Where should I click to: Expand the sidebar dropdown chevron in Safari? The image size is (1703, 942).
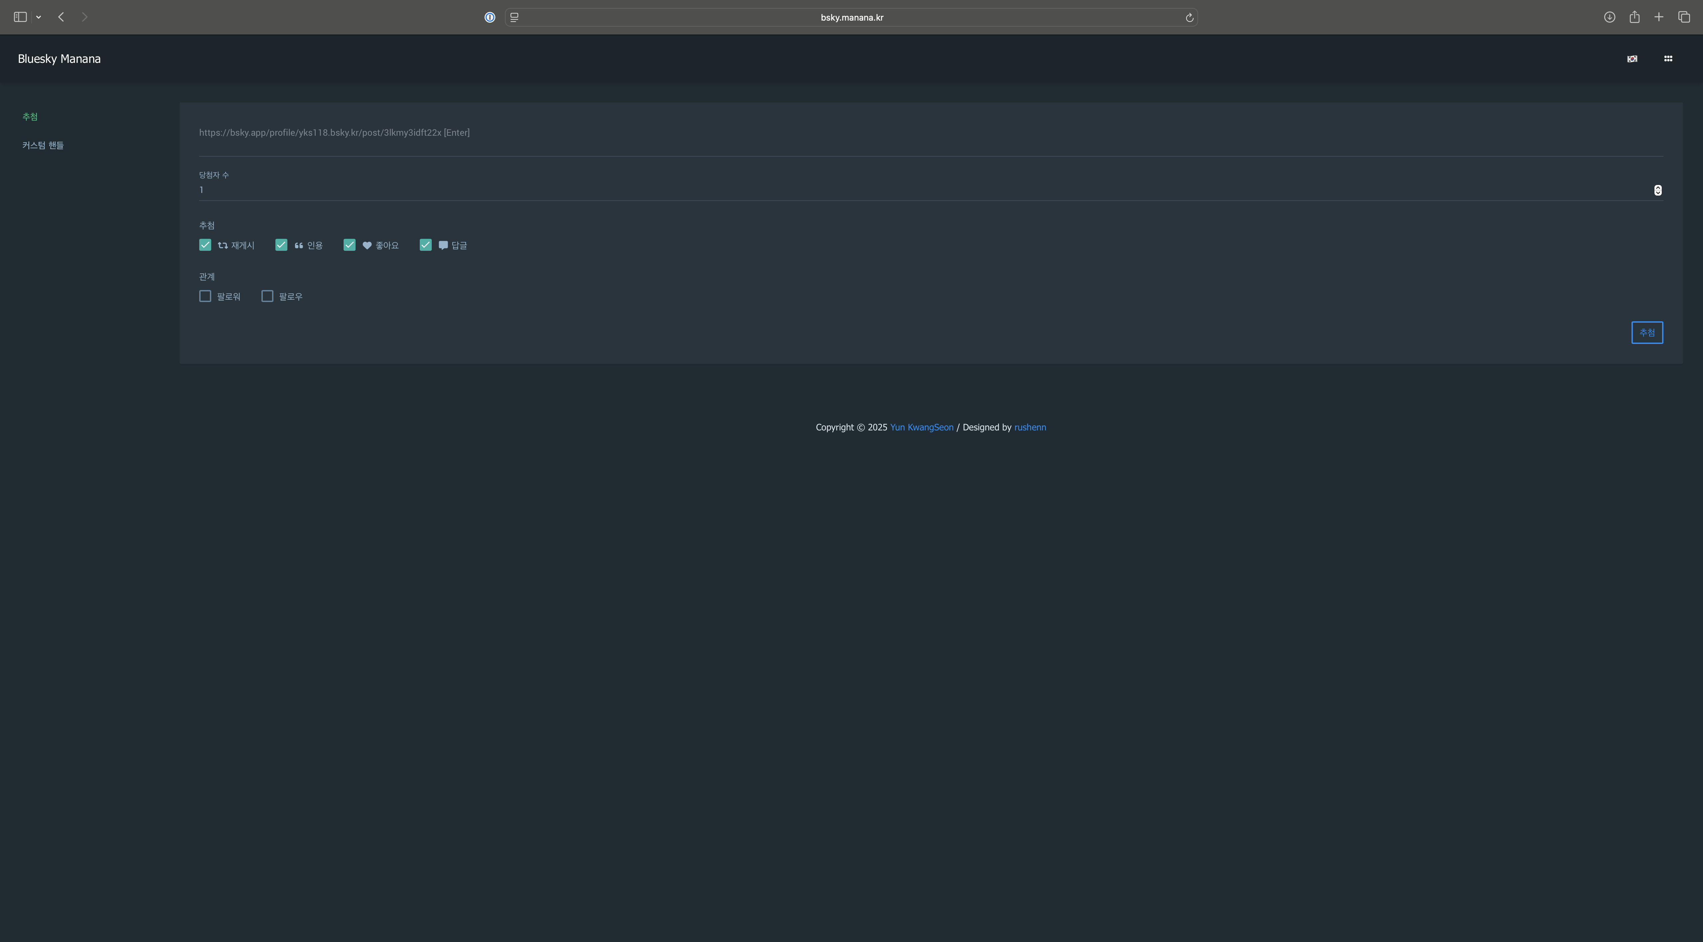[x=39, y=18]
